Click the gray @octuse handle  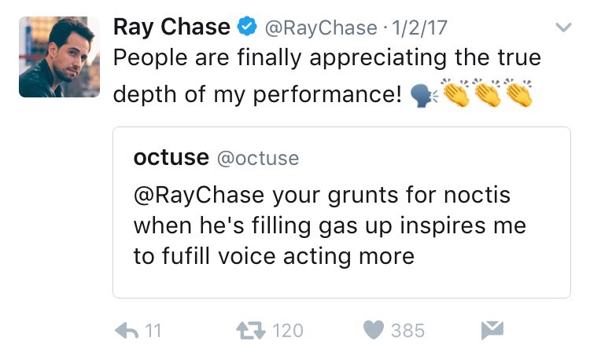click(x=257, y=158)
